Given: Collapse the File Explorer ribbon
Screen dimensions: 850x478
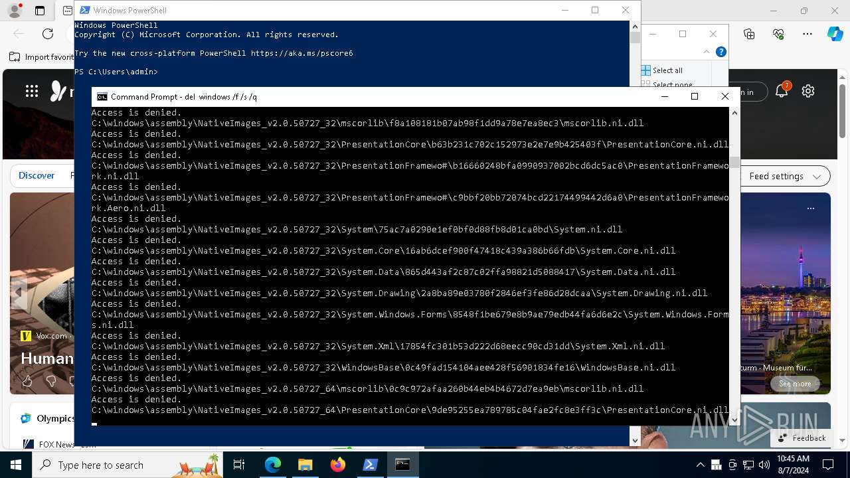Looking at the screenshot, I should coord(707,52).
